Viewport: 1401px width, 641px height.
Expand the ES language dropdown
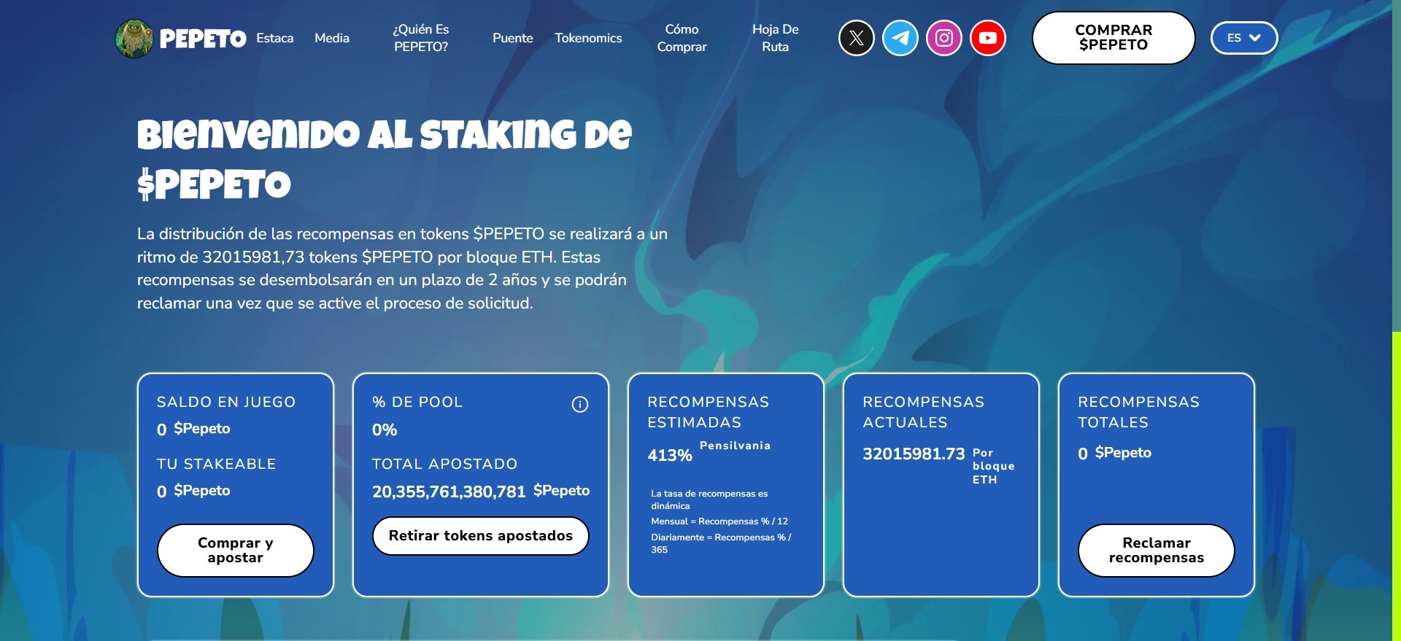(1244, 38)
